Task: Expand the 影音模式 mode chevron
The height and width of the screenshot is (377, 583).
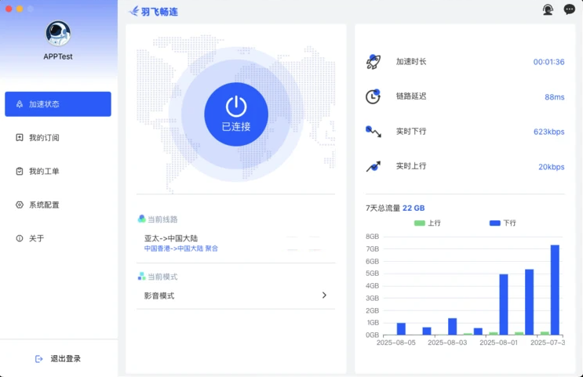Action: click(x=324, y=295)
